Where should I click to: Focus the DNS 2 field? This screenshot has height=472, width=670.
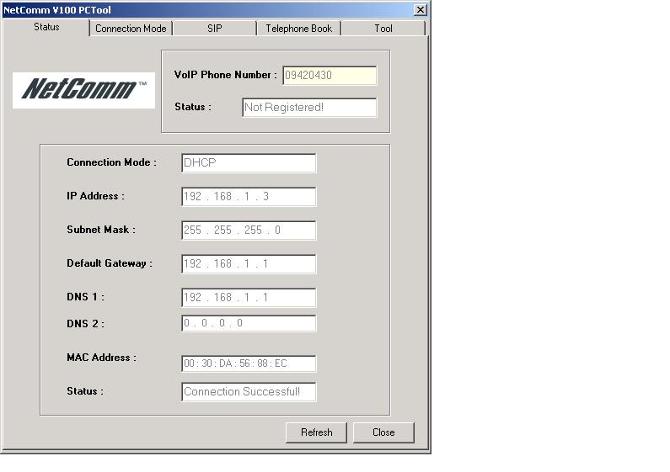(249, 324)
